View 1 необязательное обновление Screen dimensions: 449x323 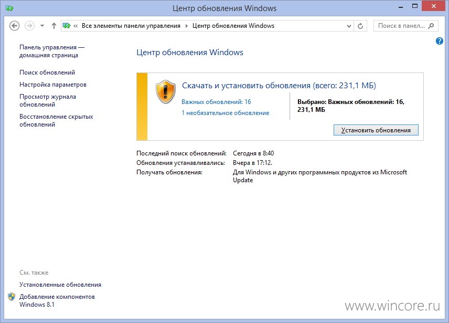[226, 113]
